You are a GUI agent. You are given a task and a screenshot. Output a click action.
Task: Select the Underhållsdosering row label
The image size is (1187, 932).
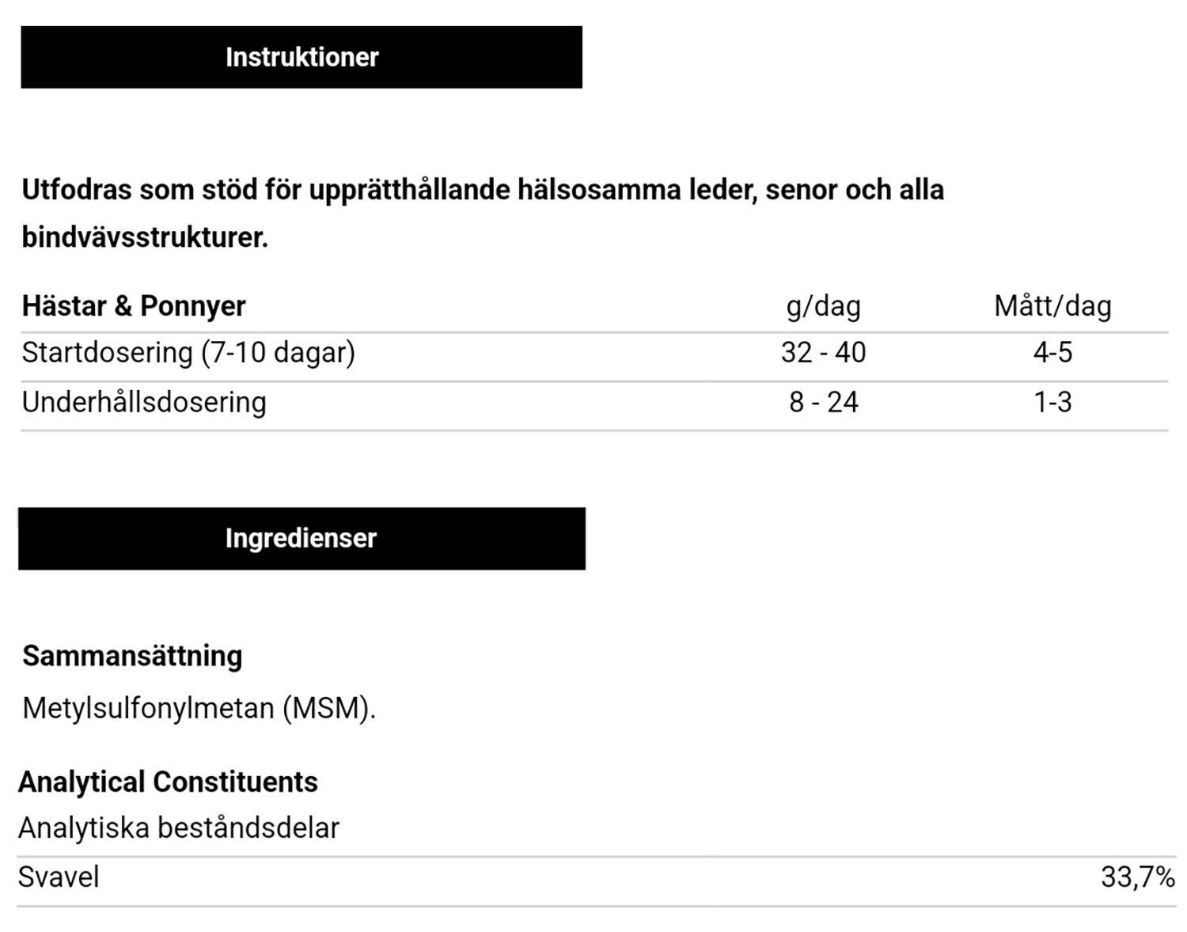[144, 403]
